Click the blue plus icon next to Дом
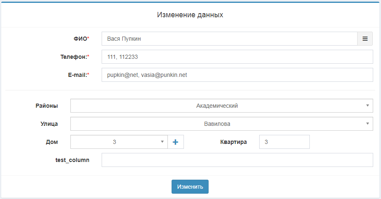This screenshot has width=381, height=199. [x=176, y=142]
